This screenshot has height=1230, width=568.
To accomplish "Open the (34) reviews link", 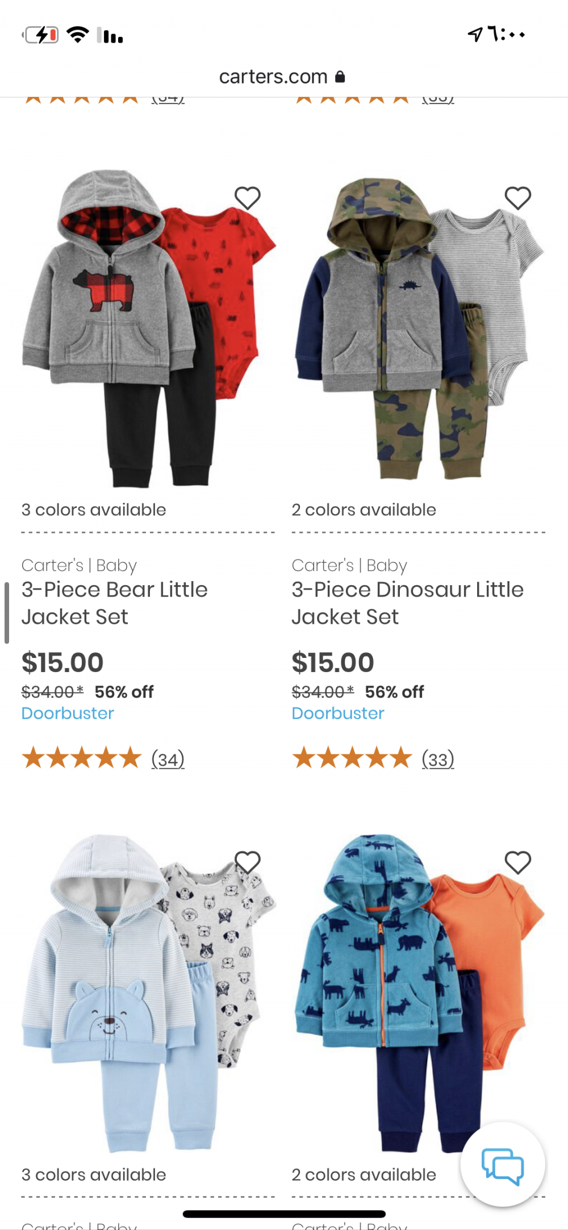I will [x=168, y=759].
